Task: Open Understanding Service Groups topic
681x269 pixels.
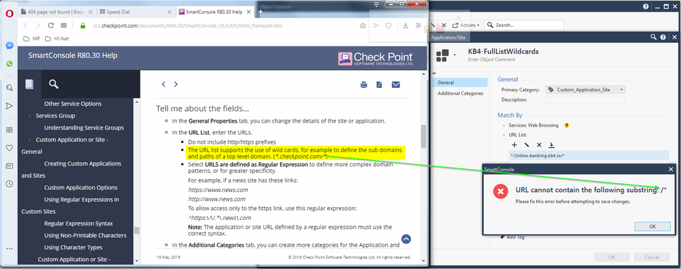Action: (84, 127)
